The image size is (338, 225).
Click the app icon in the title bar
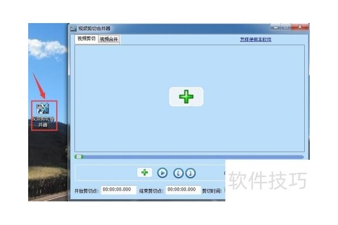coord(73,29)
